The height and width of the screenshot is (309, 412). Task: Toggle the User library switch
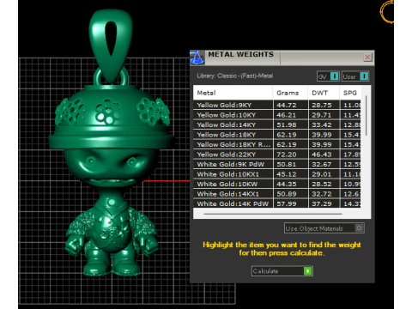pyautogui.click(x=354, y=76)
